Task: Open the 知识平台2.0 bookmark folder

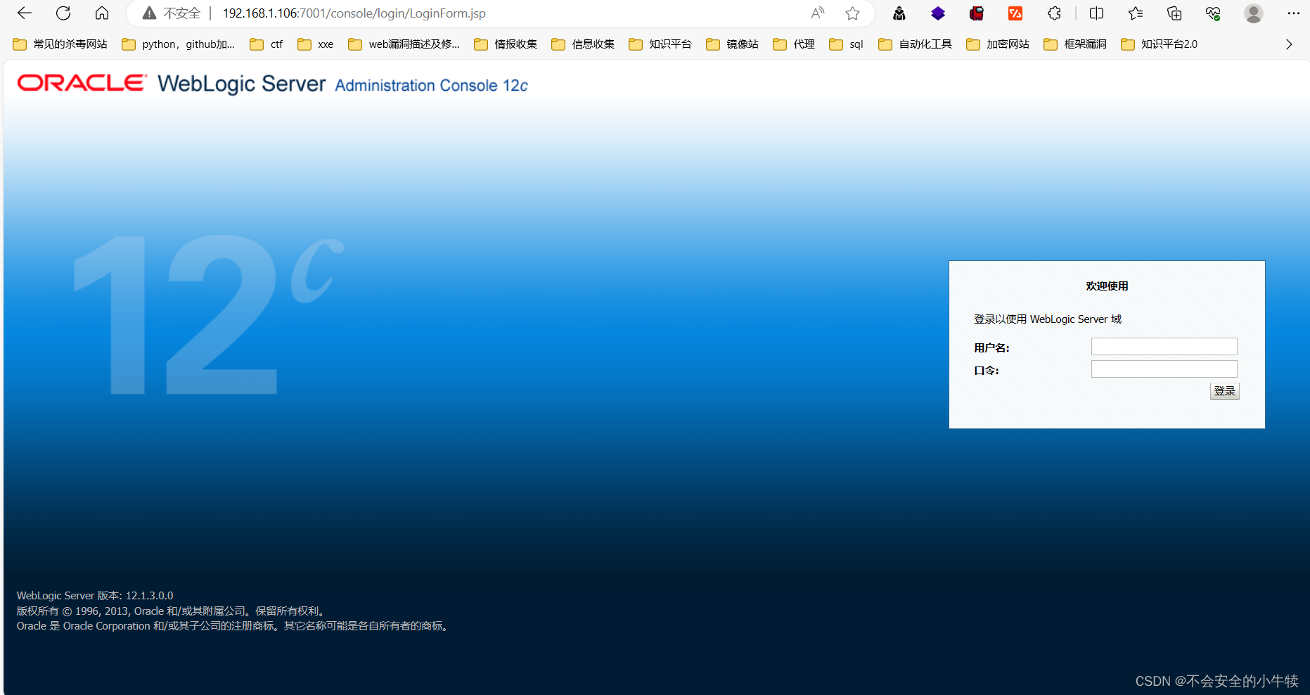Action: click(x=1160, y=44)
